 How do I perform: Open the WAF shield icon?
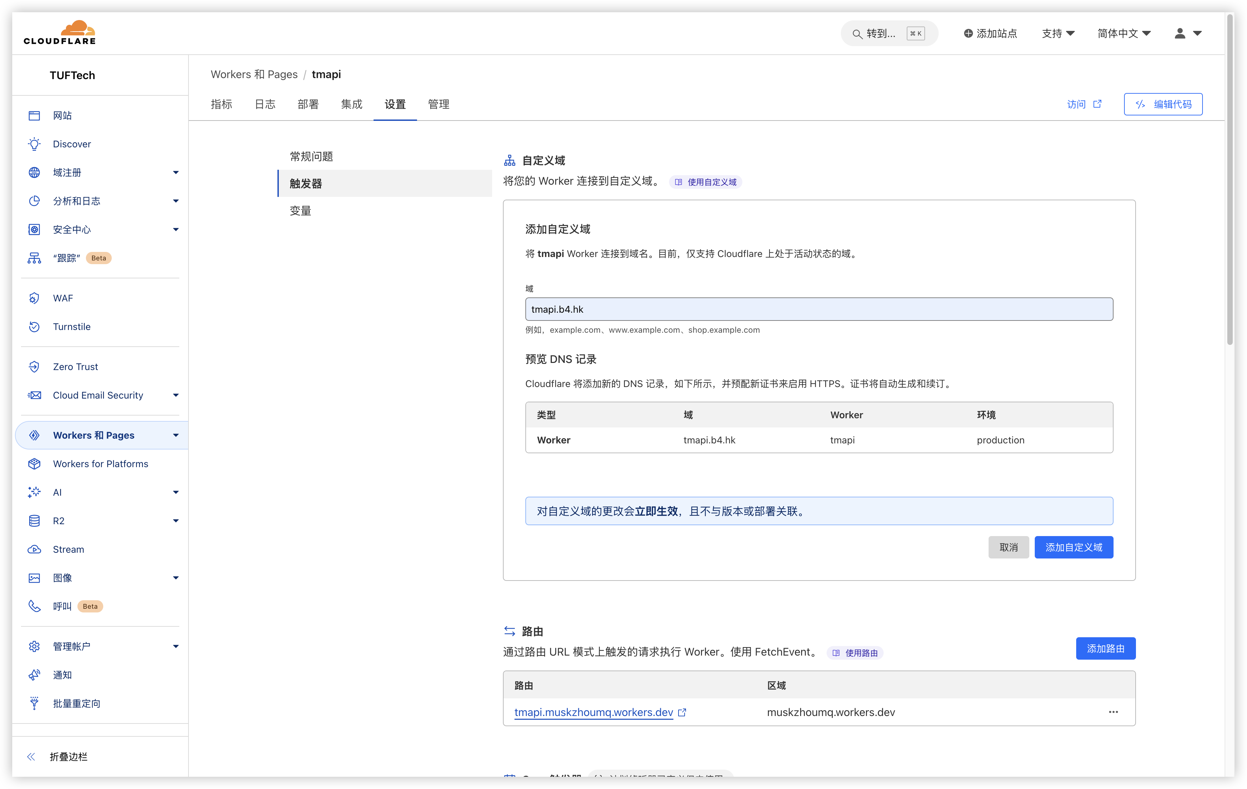pos(34,298)
